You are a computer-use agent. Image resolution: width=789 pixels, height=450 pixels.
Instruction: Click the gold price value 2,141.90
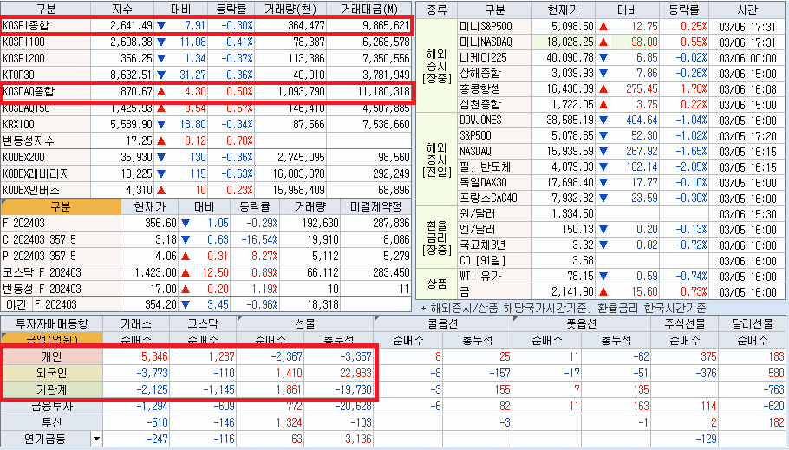pyautogui.click(x=572, y=292)
